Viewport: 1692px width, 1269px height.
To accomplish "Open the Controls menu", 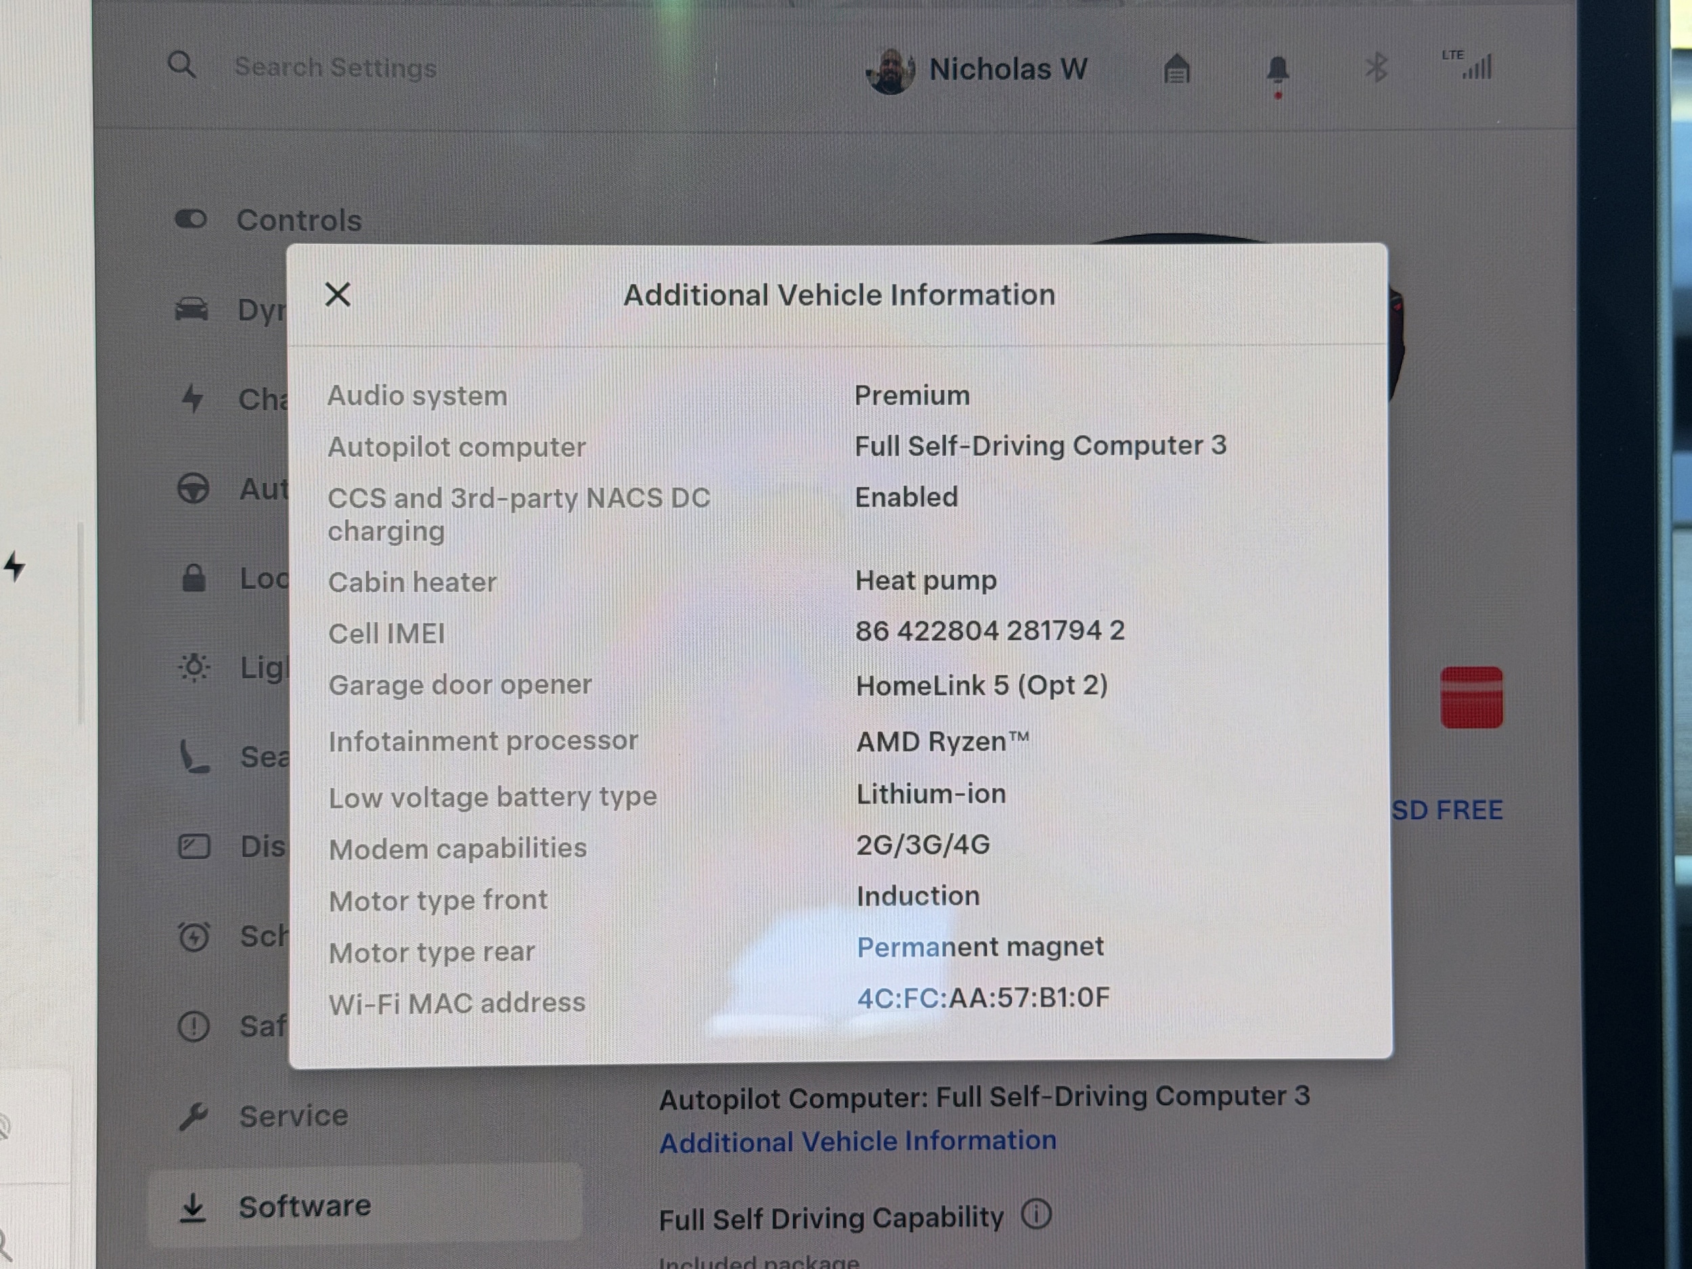I will (298, 220).
